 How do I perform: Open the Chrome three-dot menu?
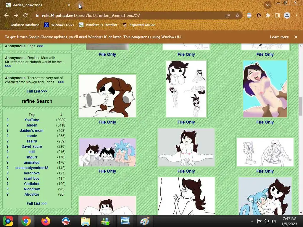(296, 15)
